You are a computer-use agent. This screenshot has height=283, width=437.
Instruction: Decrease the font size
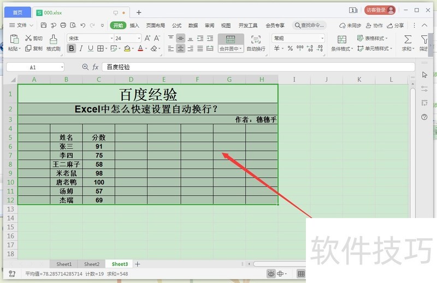(x=157, y=38)
